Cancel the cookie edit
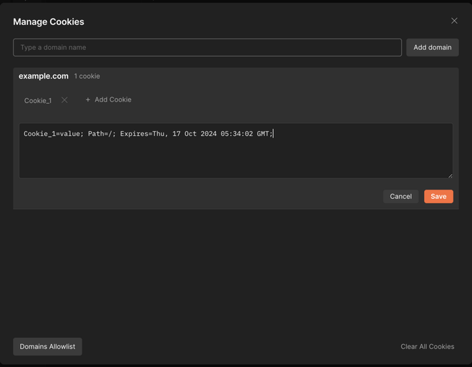 coord(400,196)
